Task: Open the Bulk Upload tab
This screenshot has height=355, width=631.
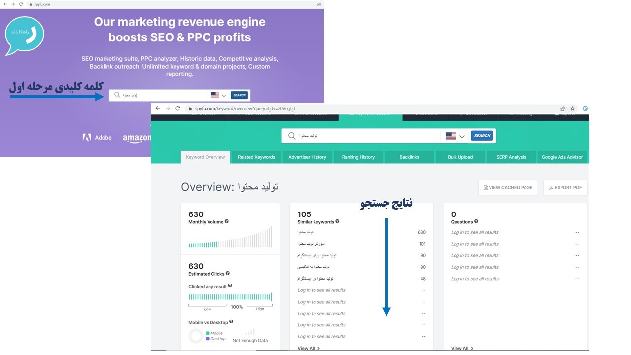Action: 460,157
